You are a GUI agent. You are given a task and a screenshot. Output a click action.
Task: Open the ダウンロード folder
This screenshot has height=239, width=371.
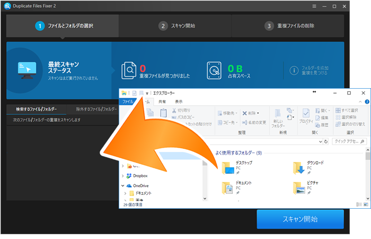[x=308, y=168]
